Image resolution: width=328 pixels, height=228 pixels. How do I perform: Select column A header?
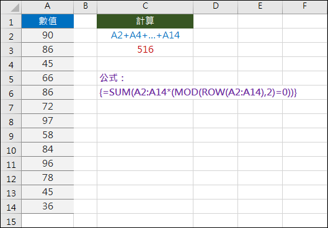pos(48,6)
